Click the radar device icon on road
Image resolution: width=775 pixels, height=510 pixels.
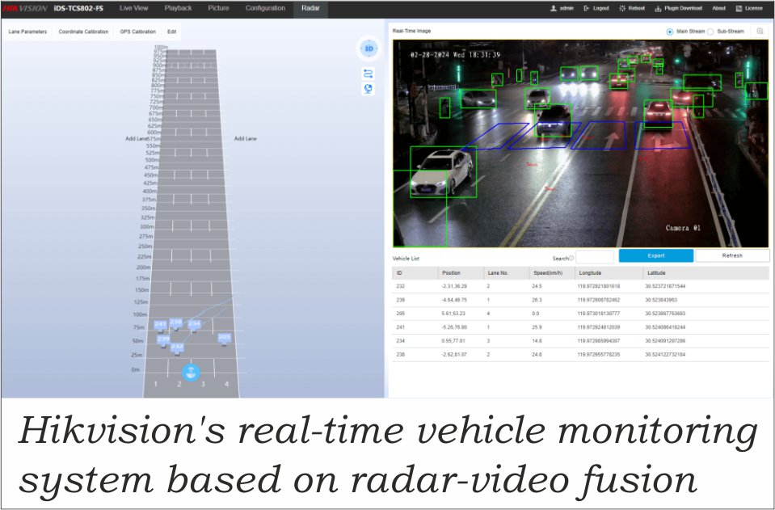pos(191,373)
